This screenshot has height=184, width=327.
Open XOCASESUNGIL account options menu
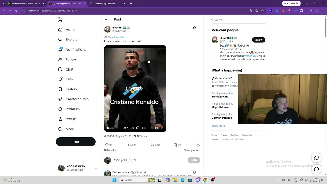pos(96,168)
